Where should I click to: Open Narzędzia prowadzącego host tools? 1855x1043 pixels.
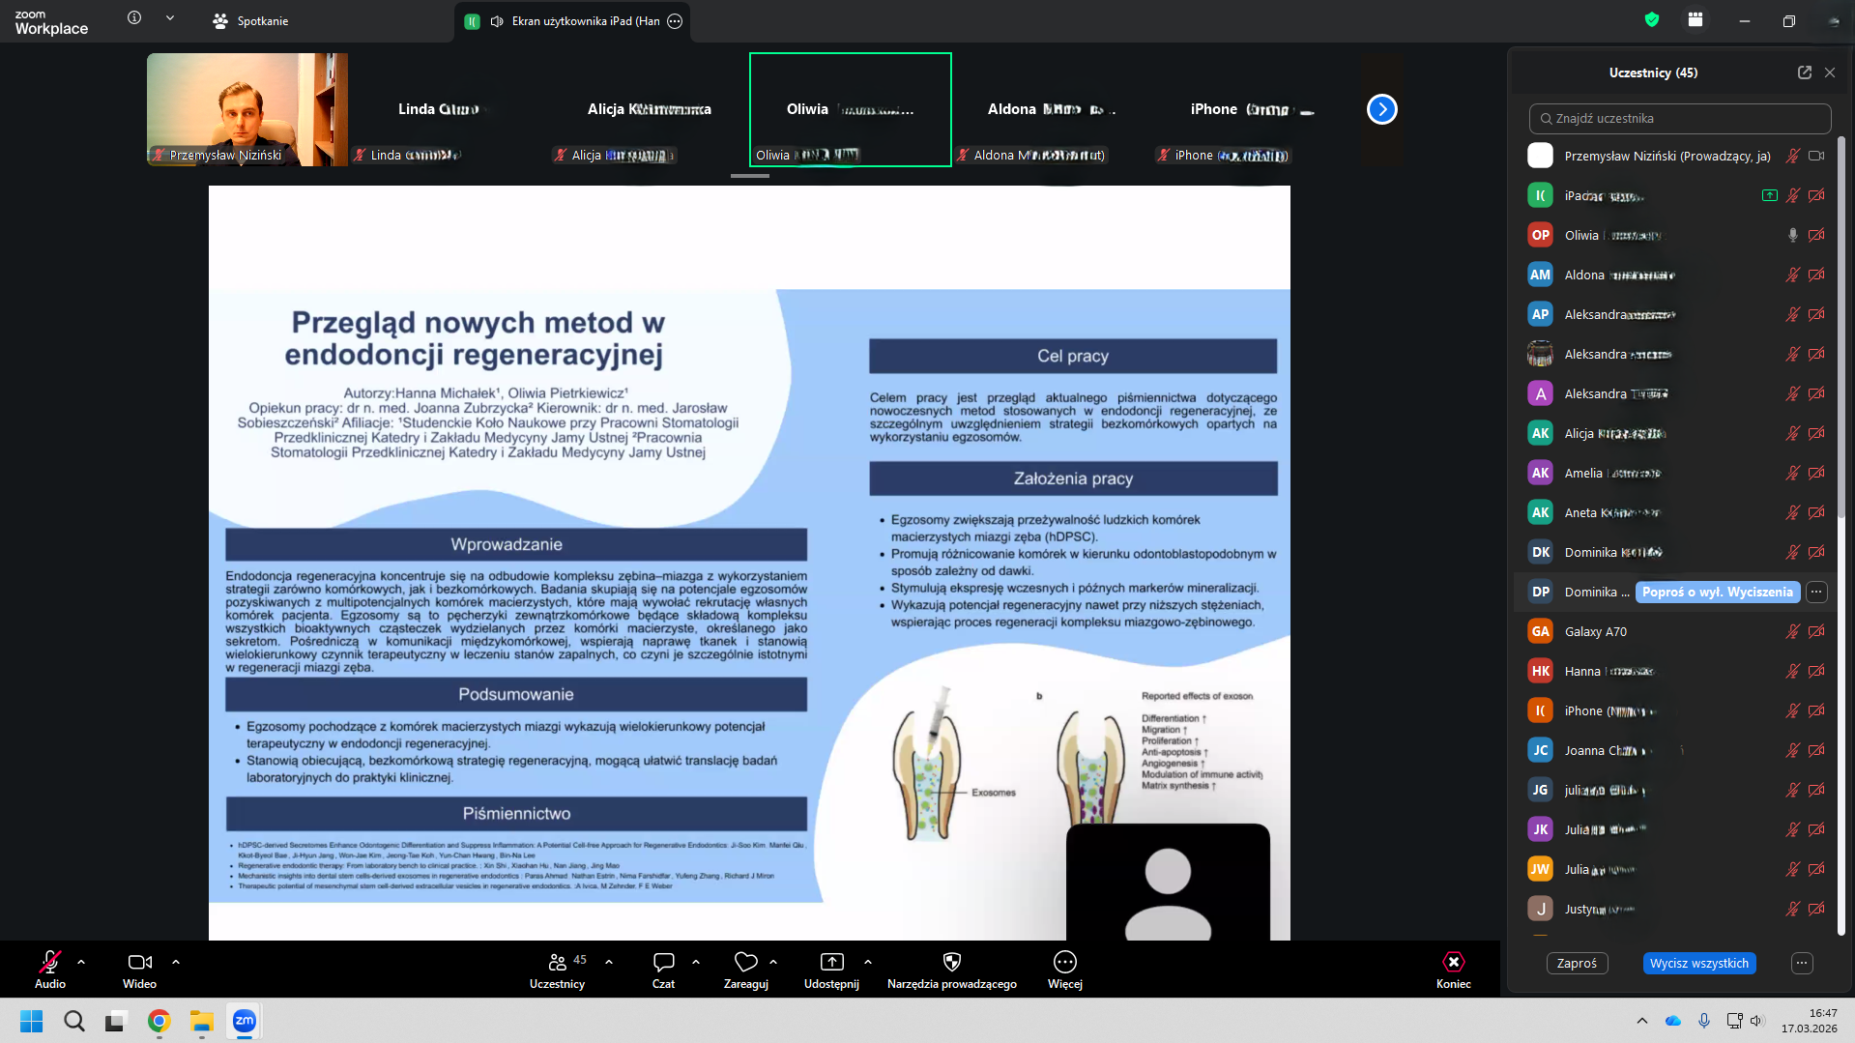(x=951, y=970)
